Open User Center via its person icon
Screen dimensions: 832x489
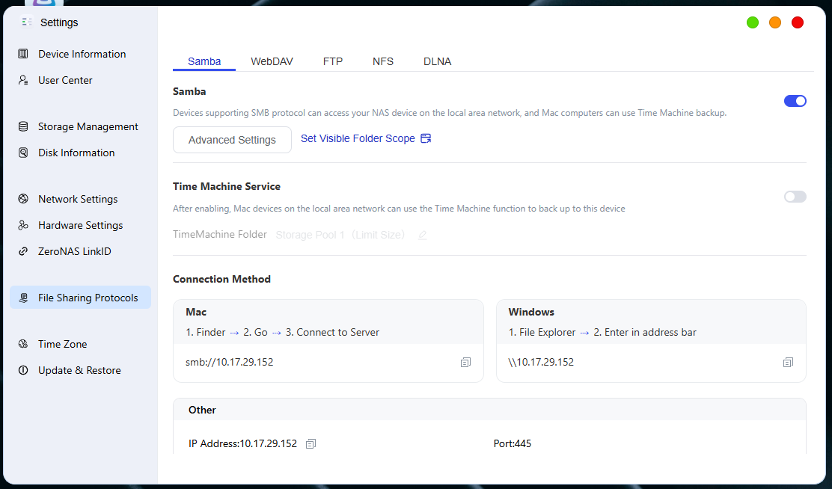pos(23,80)
